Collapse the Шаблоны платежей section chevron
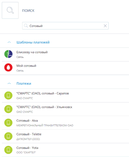The image size is (129, 157). (x=9, y=42)
